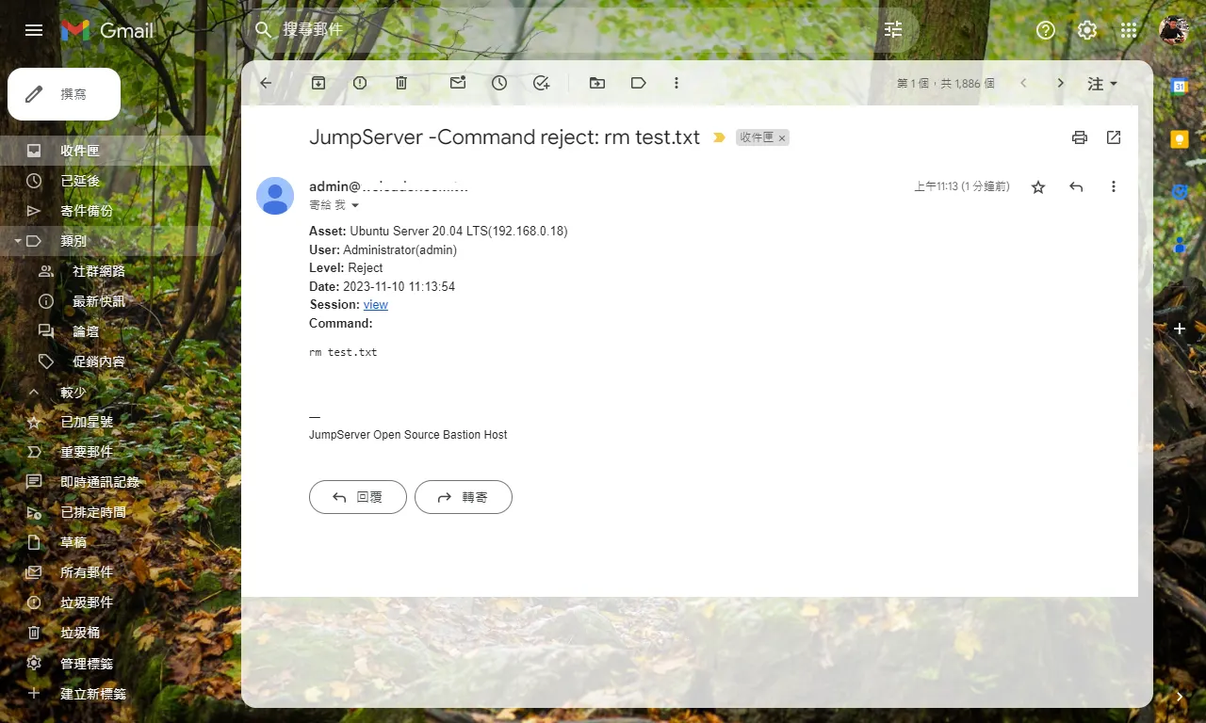Open the toolbar More options menu

676,83
